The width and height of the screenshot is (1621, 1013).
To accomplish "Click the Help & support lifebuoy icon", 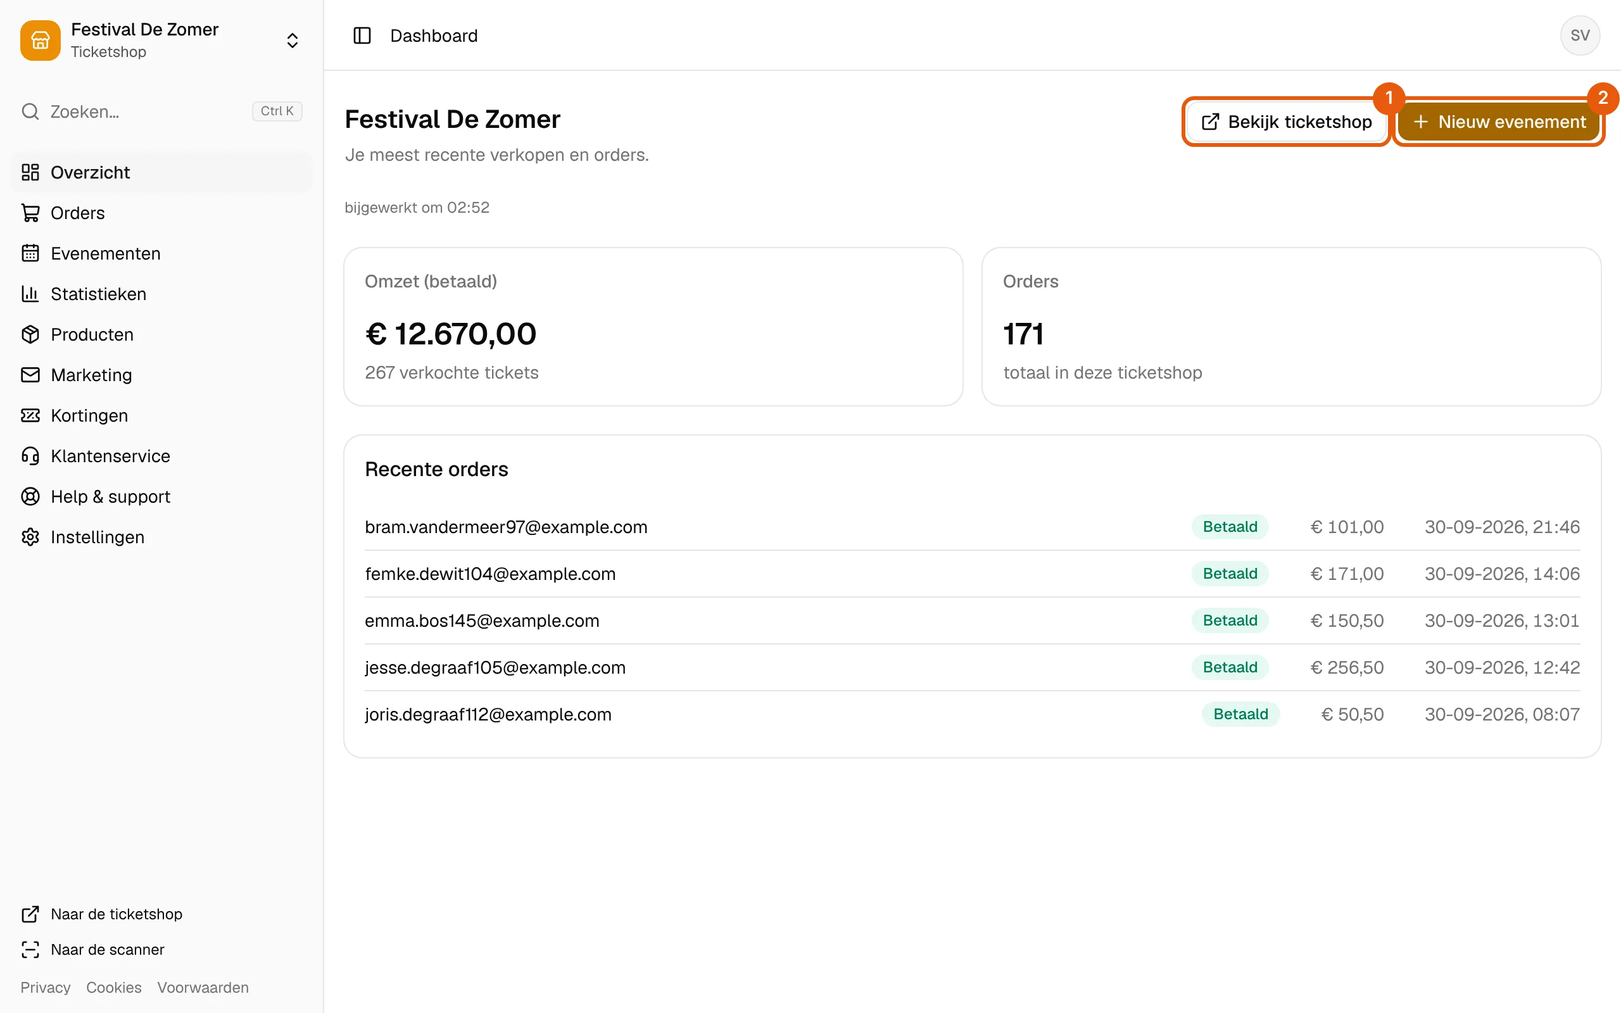I will [x=30, y=496].
